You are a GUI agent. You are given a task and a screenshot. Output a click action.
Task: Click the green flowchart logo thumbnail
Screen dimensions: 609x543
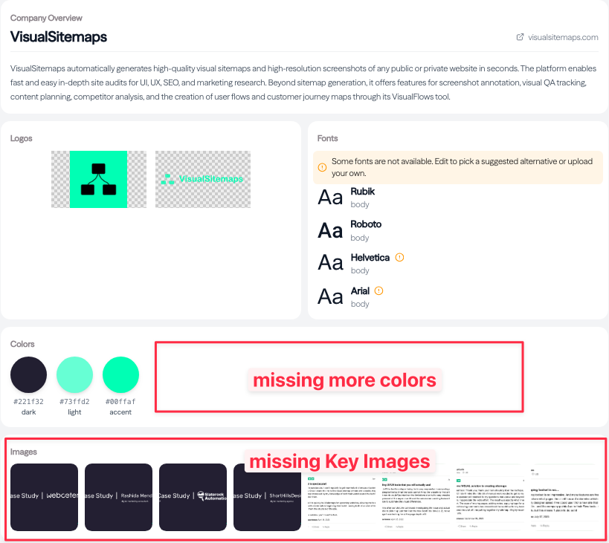99,179
